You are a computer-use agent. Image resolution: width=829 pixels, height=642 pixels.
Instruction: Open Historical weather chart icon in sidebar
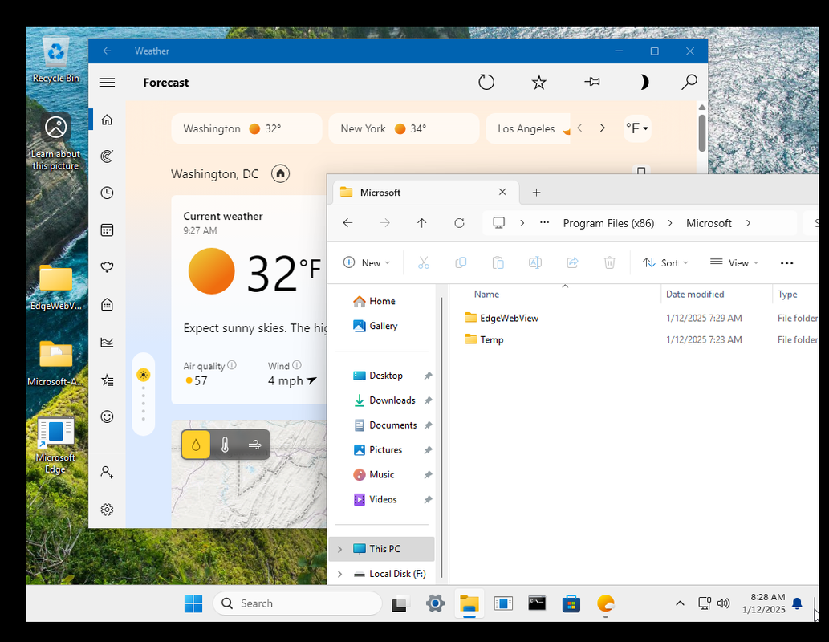click(x=108, y=343)
